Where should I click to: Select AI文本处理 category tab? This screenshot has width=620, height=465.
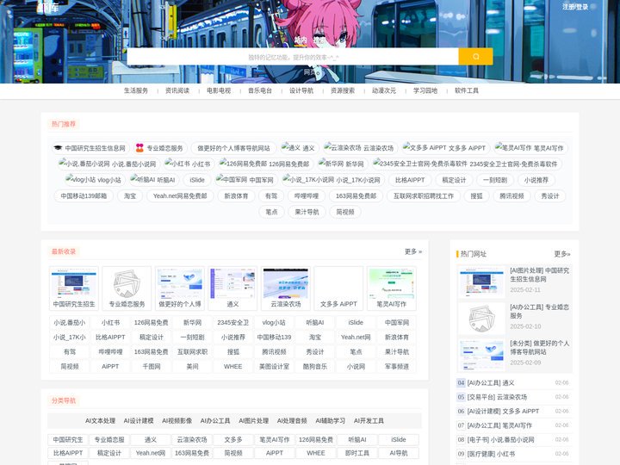(x=100, y=421)
